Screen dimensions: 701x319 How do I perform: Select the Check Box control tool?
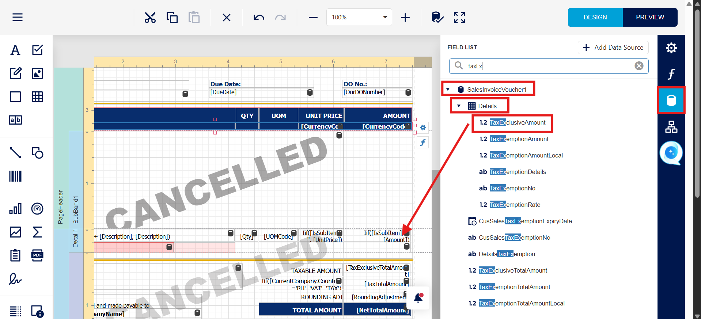point(37,50)
